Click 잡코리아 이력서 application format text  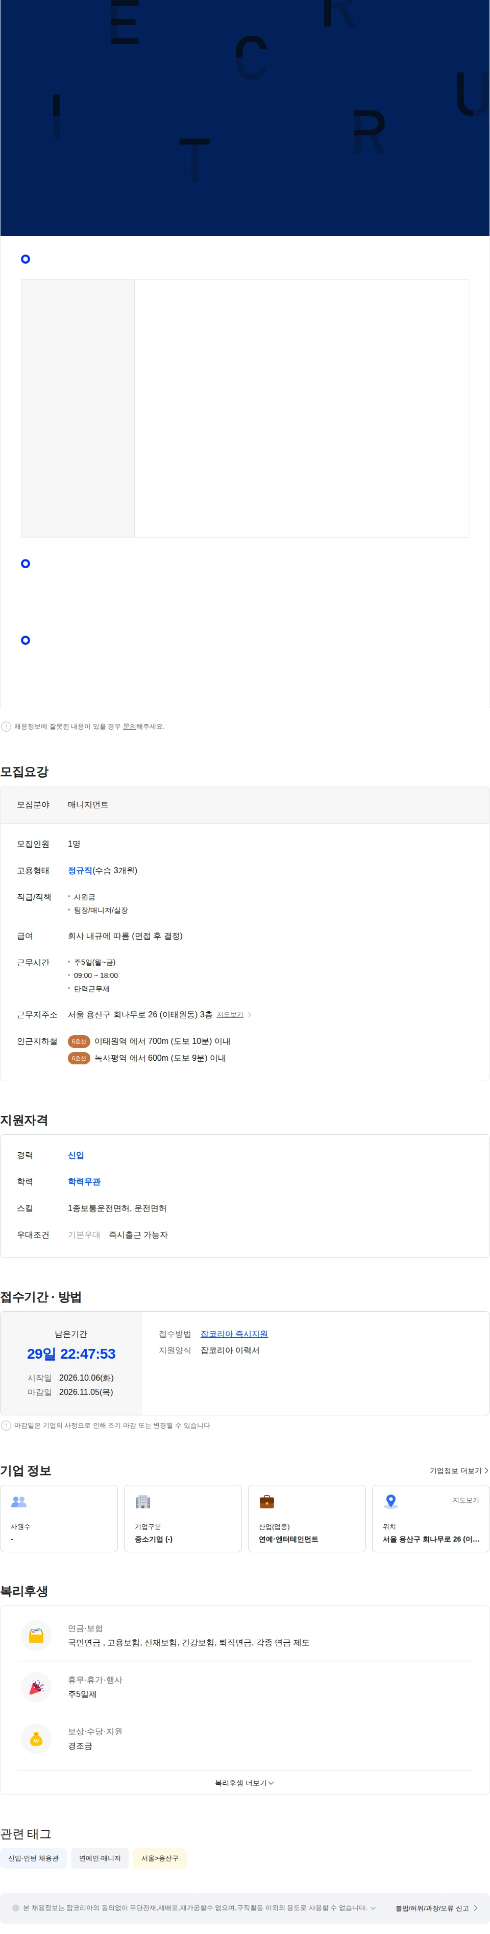coord(230,1350)
